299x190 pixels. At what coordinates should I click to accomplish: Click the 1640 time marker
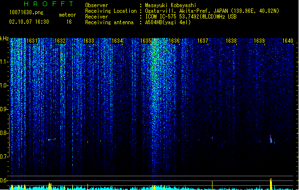point(288,41)
